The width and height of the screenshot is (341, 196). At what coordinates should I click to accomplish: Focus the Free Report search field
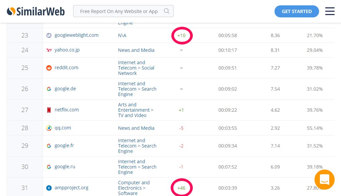[123, 11]
